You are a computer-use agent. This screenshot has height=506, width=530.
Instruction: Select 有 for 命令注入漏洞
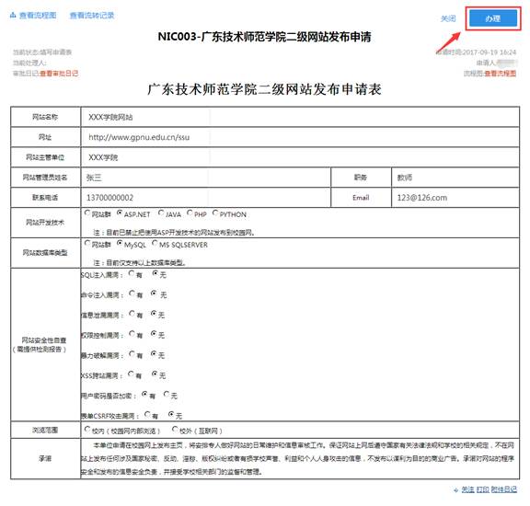(132, 293)
